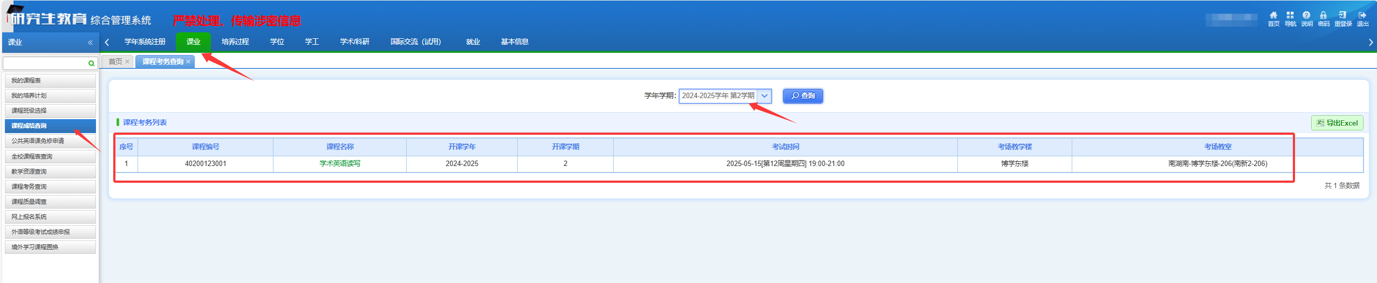This screenshot has width=1377, height=283.
Task: Open the 学术英语读写 course link
Action: (340, 164)
